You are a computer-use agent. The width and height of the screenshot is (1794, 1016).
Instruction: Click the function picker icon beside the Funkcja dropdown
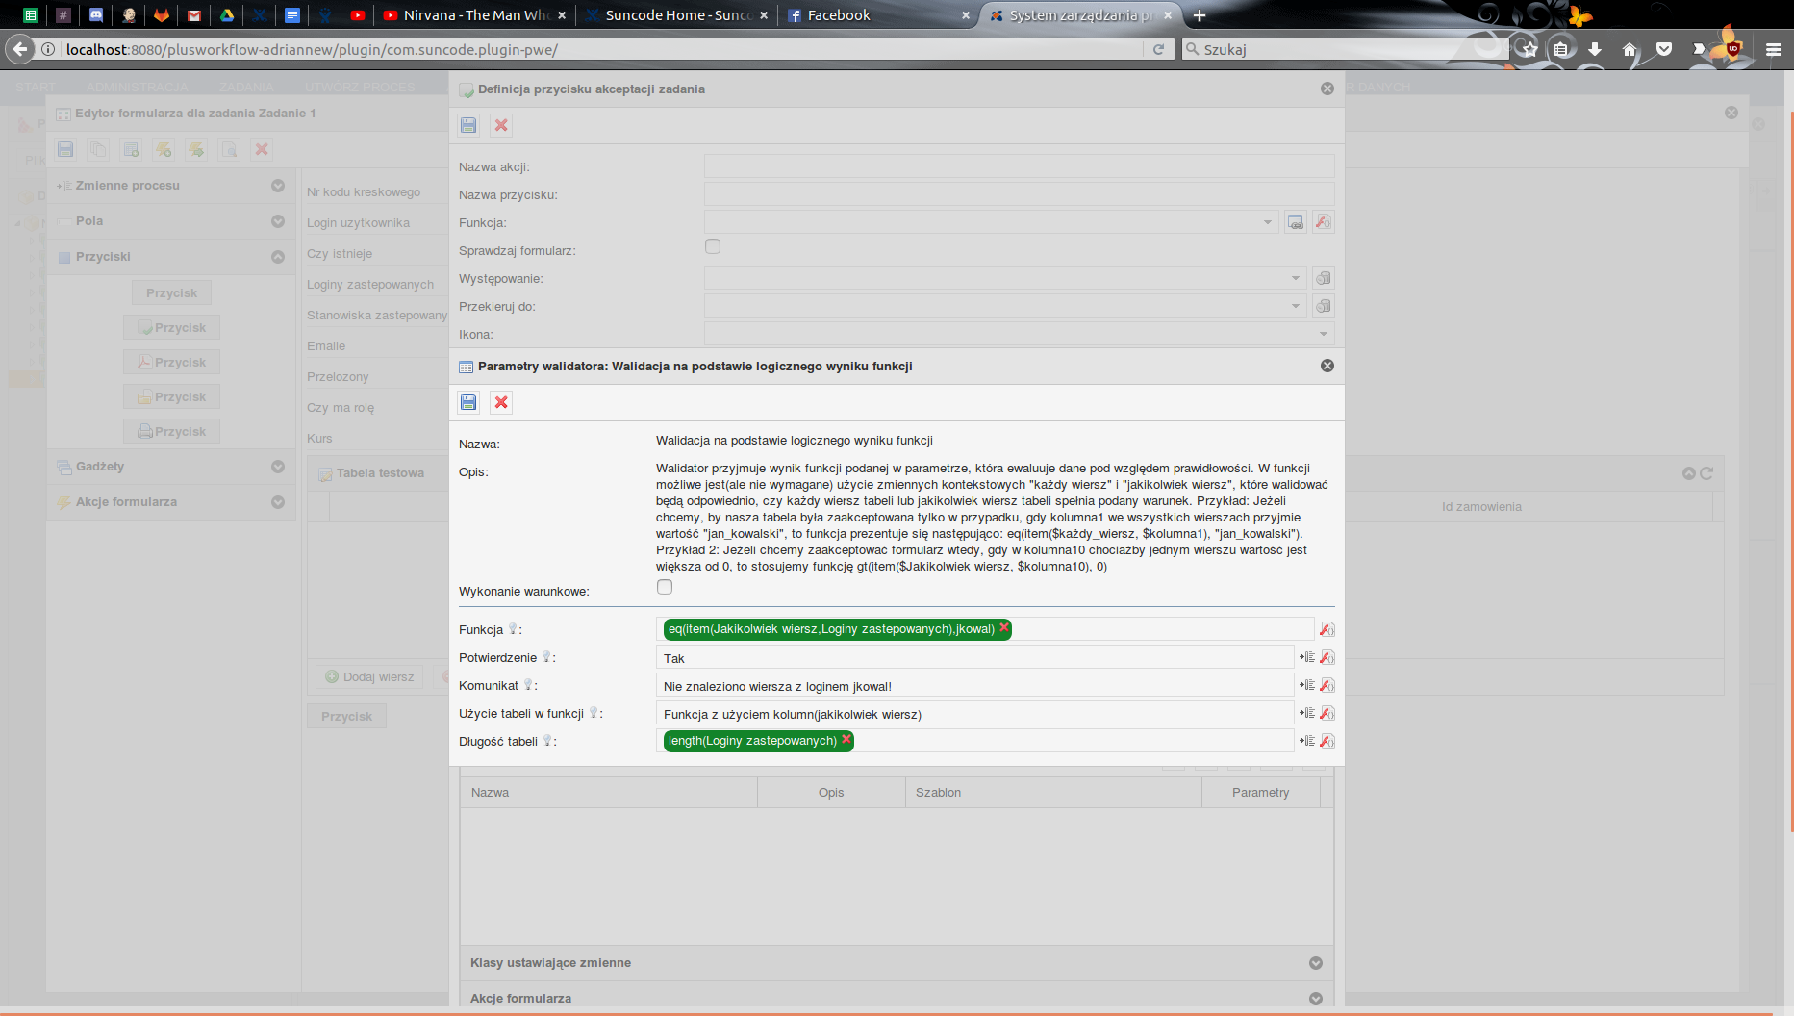(x=1296, y=222)
